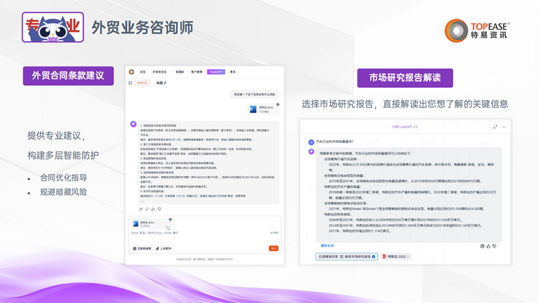
Task: Click the orange 发送 send button
Action: coord(273,248)
